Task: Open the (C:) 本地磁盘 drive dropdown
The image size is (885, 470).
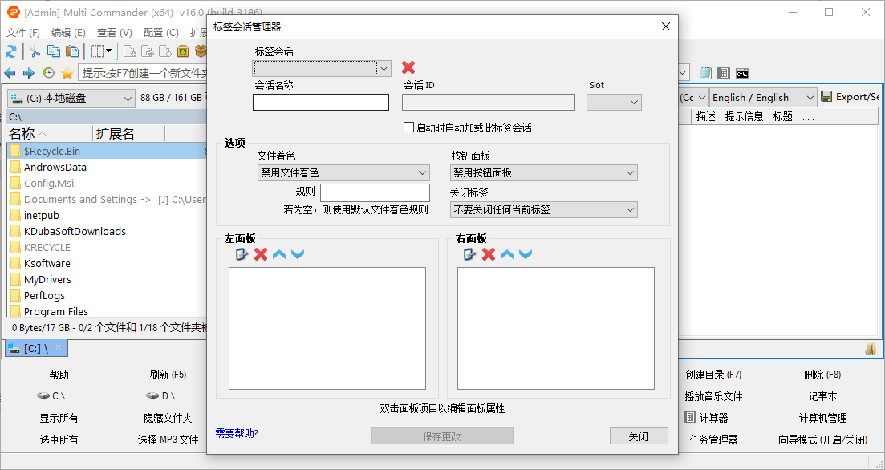Action: (71, 98)
